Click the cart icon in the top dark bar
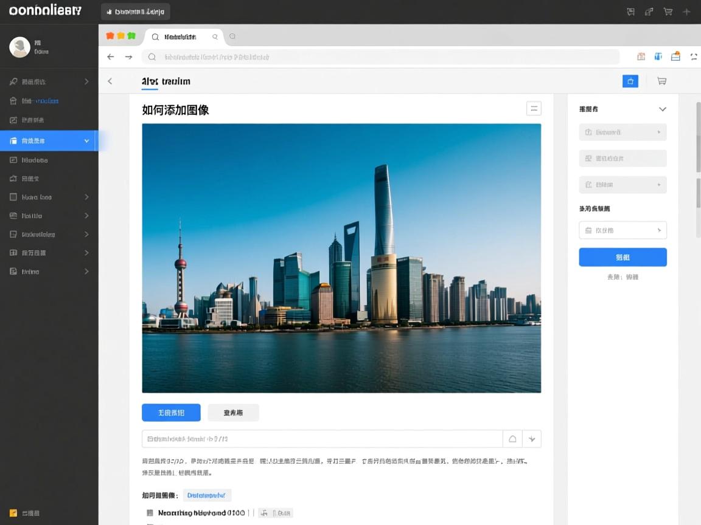 (x=668, y=12)
